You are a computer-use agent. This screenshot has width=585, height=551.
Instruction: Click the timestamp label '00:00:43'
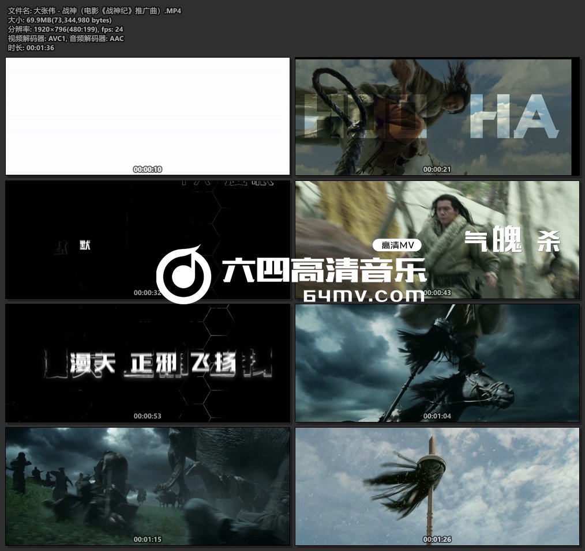click(x=437, y=293)
